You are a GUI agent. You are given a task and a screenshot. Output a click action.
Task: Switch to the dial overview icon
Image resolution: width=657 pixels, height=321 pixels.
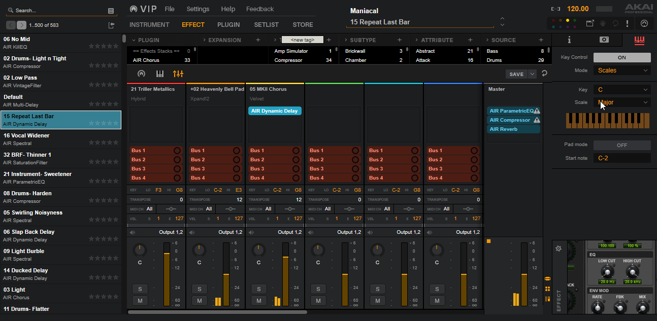coord(141,74)
